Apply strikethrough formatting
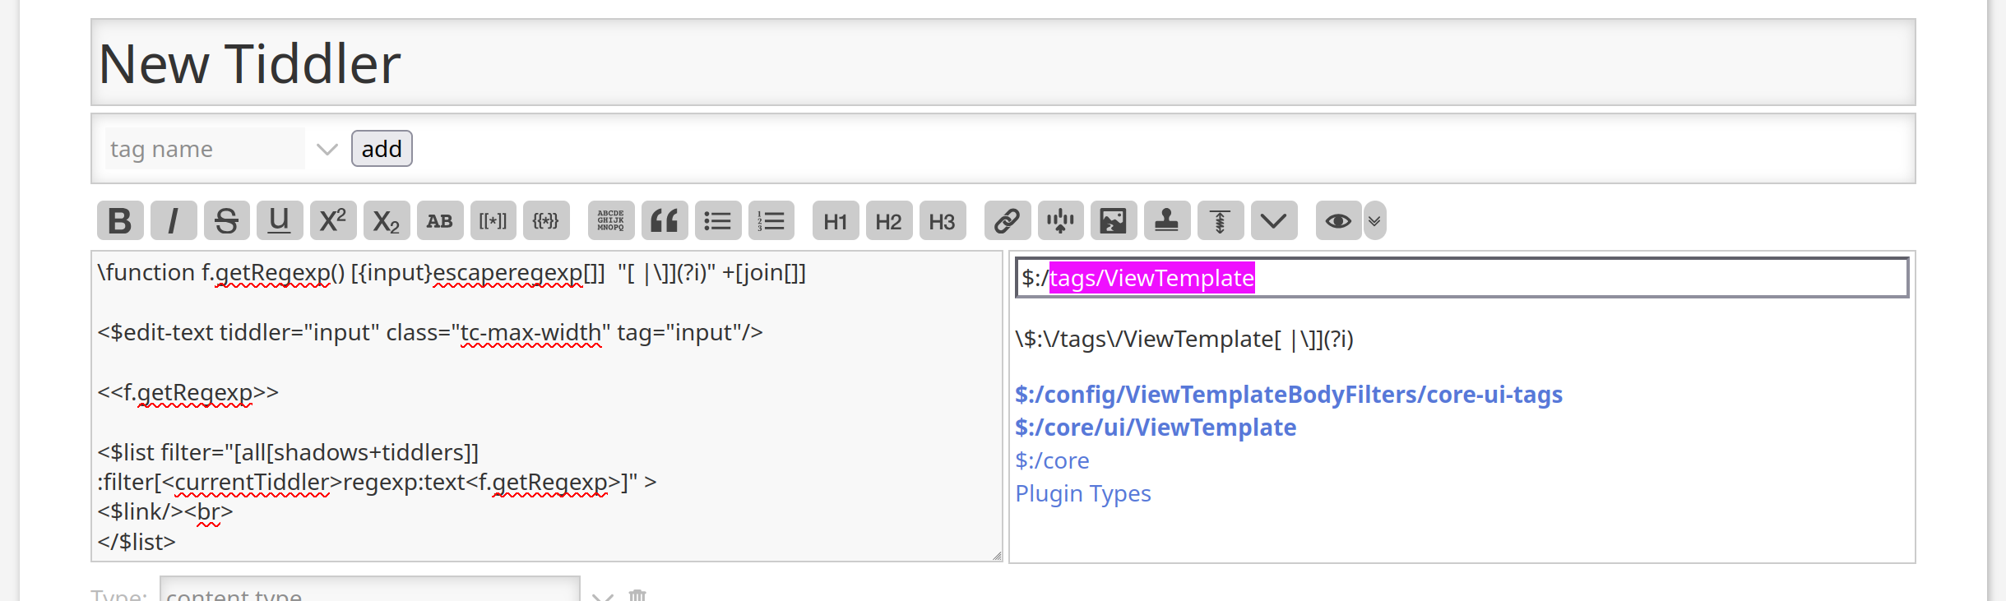Image resolution: width=2006 pixels, height=601 pixels. (x=226, y=221)
